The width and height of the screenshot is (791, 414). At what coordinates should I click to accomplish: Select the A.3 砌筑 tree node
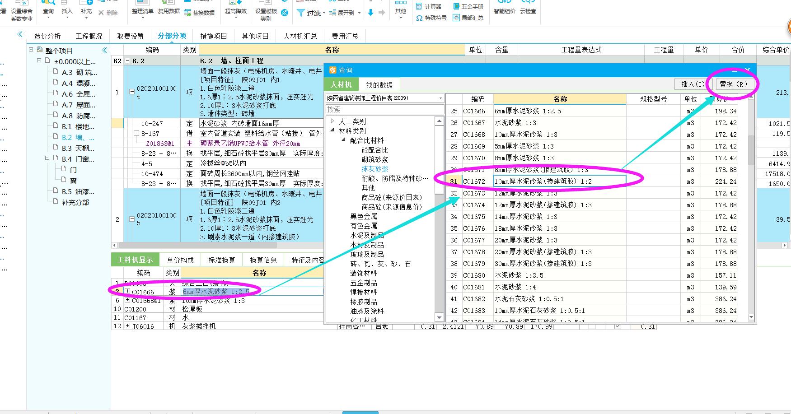tap(79, 72)
